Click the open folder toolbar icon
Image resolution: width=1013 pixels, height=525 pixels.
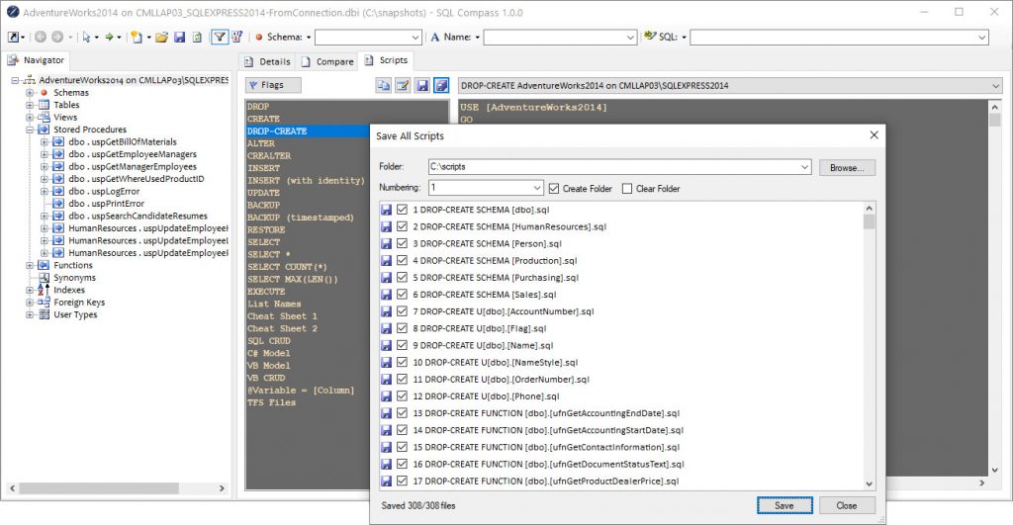161,37
